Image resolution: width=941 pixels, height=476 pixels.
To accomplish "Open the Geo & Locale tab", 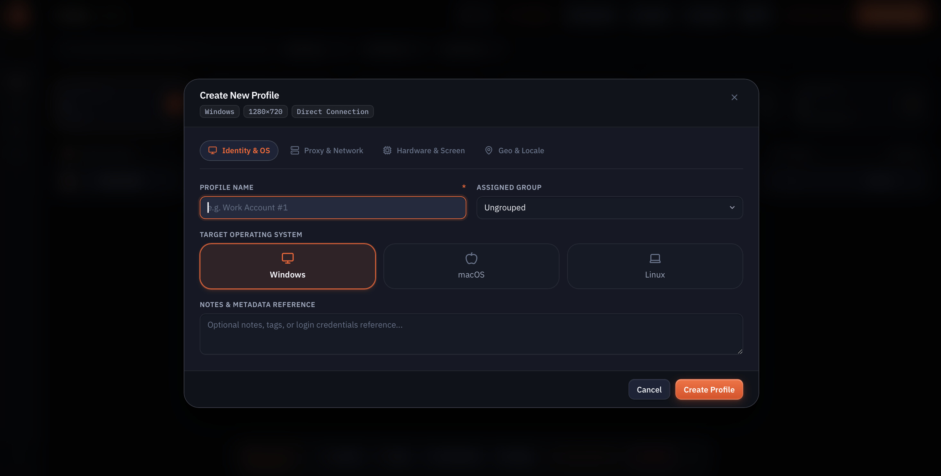I will (x=514, y=151).
